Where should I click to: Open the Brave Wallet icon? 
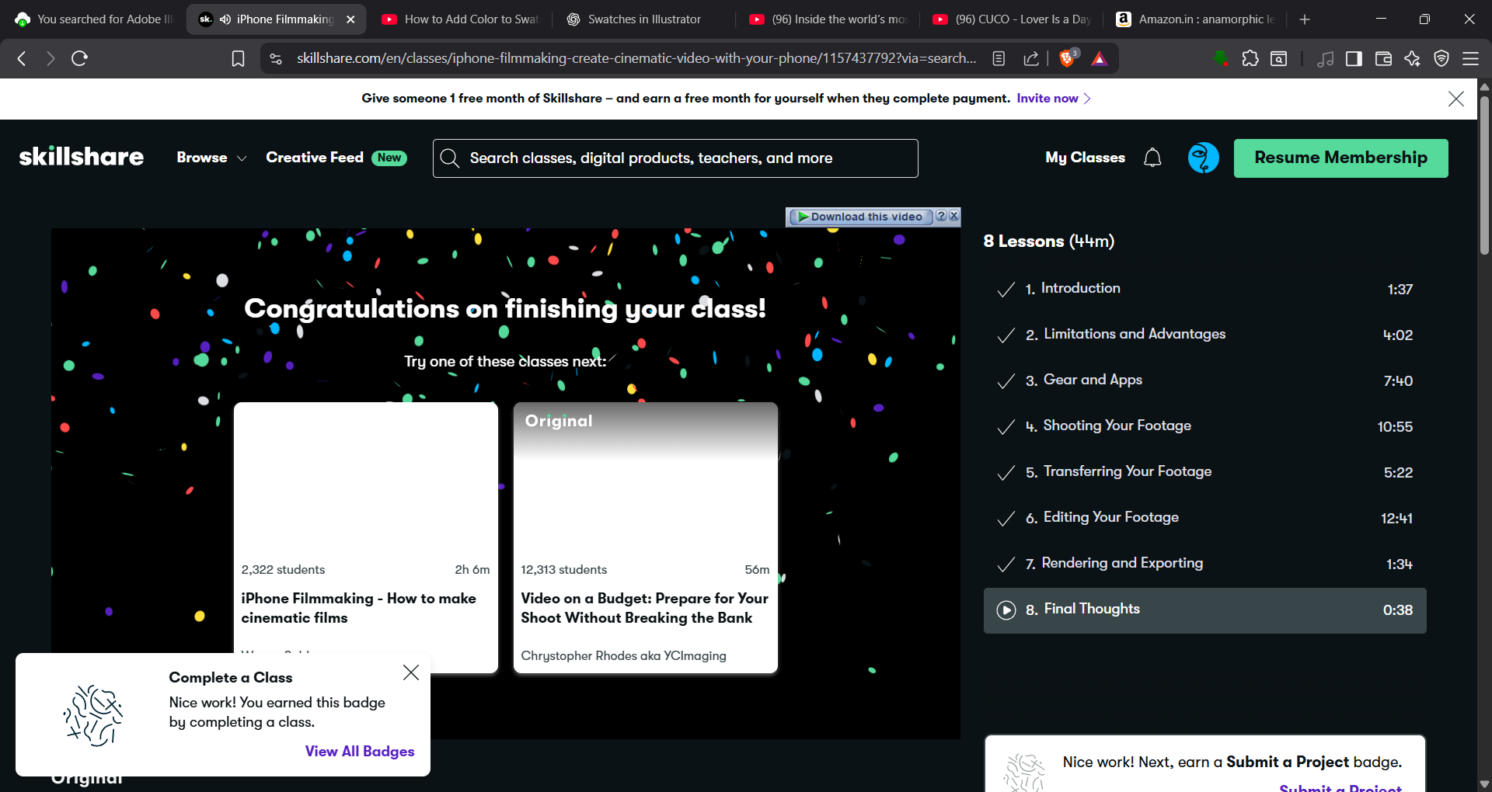tap(1383, 58)
